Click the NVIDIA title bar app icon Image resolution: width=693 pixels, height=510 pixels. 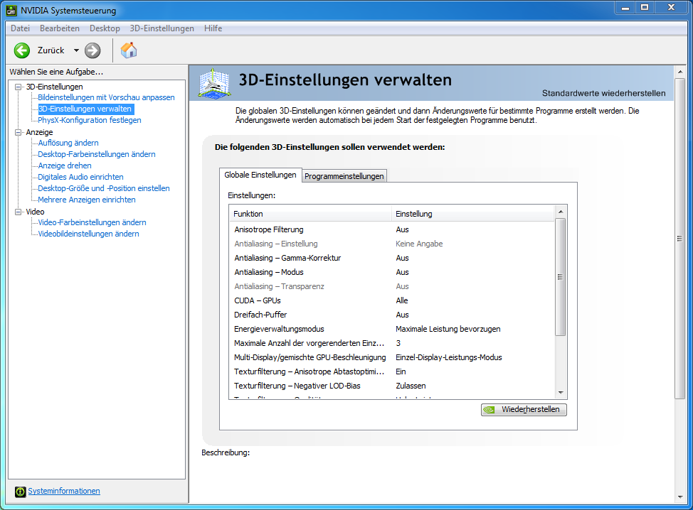11,10
